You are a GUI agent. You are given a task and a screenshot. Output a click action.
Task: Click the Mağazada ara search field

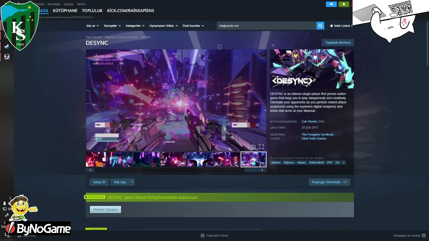tap(267, 26)
